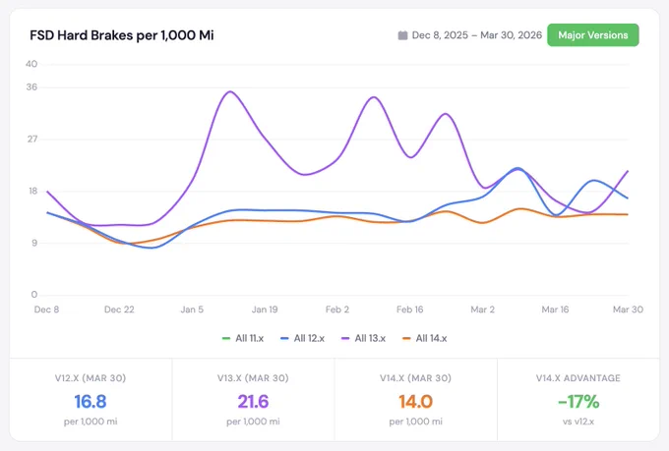
Task: Toggle the All 14.x legend series
Action: tap(425, 338)
